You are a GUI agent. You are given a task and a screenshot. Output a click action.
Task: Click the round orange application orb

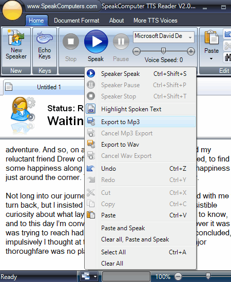(12, 10)
